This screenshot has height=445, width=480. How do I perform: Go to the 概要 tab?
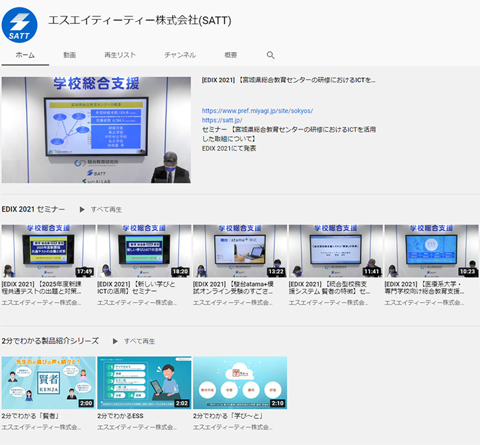point(230,55)
